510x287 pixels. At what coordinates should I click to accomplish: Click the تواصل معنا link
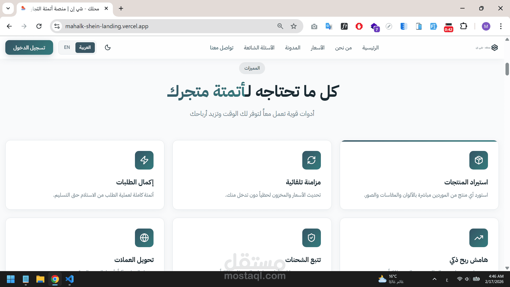[x=222, y=48]
